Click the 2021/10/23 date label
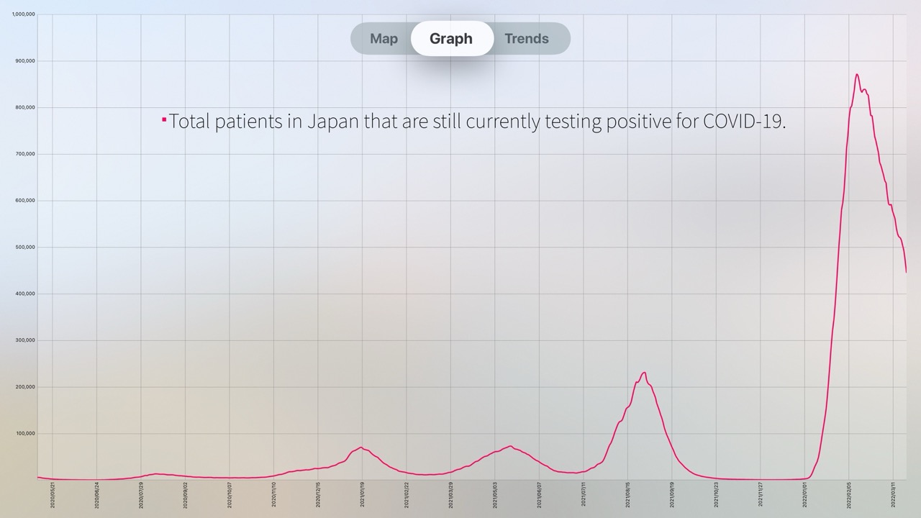 [x=716, y=496]
